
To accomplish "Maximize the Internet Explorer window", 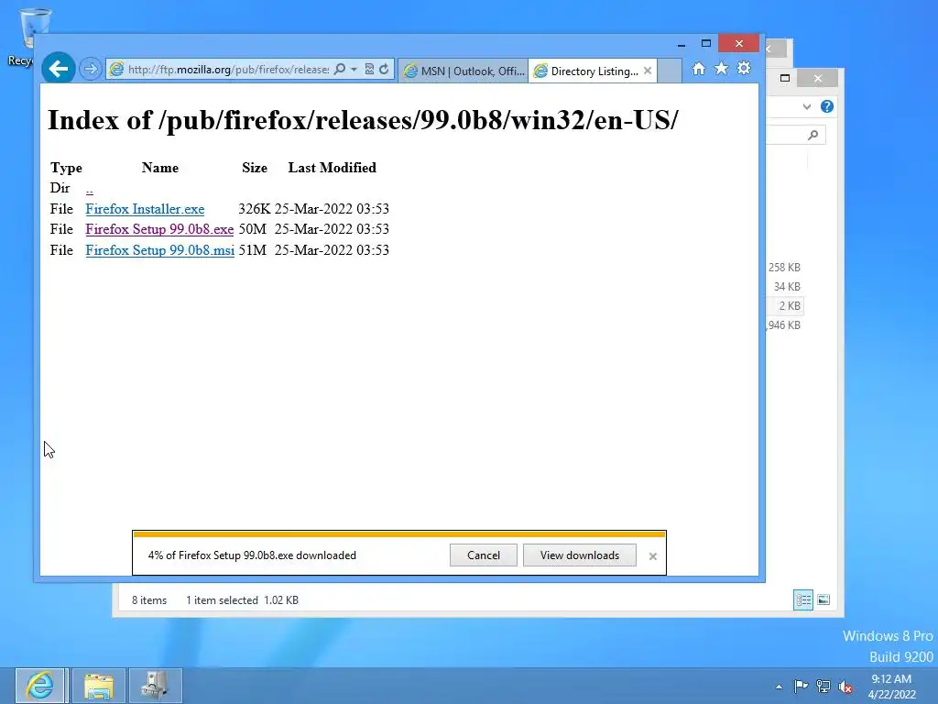I will [706, 44].
